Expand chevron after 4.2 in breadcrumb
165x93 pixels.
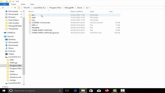(x=90, y=8)
